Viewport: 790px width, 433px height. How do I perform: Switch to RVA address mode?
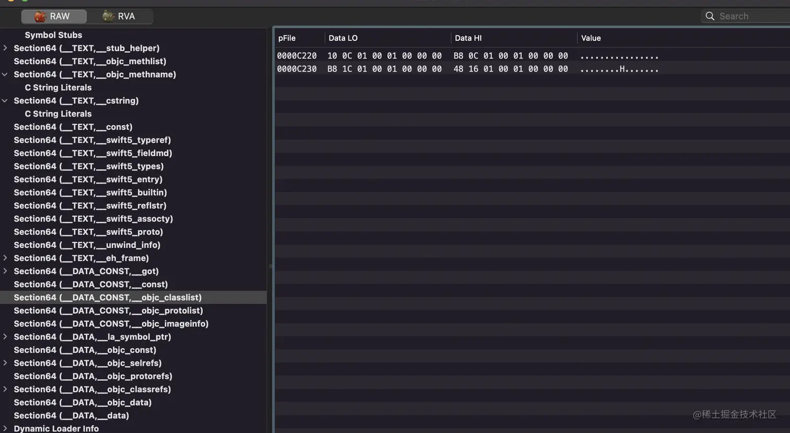(x=120, y=16)
